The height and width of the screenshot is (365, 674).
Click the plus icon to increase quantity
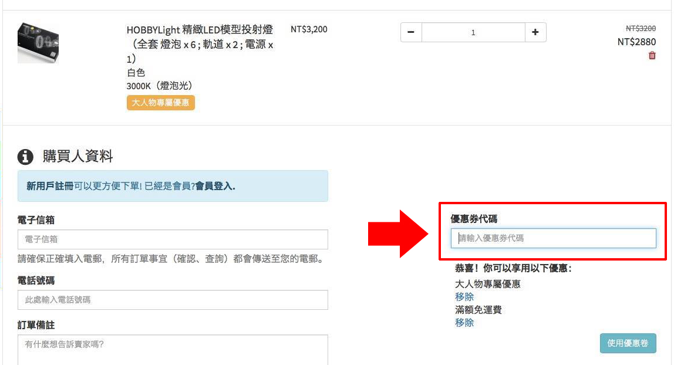[x=535, y=32]
